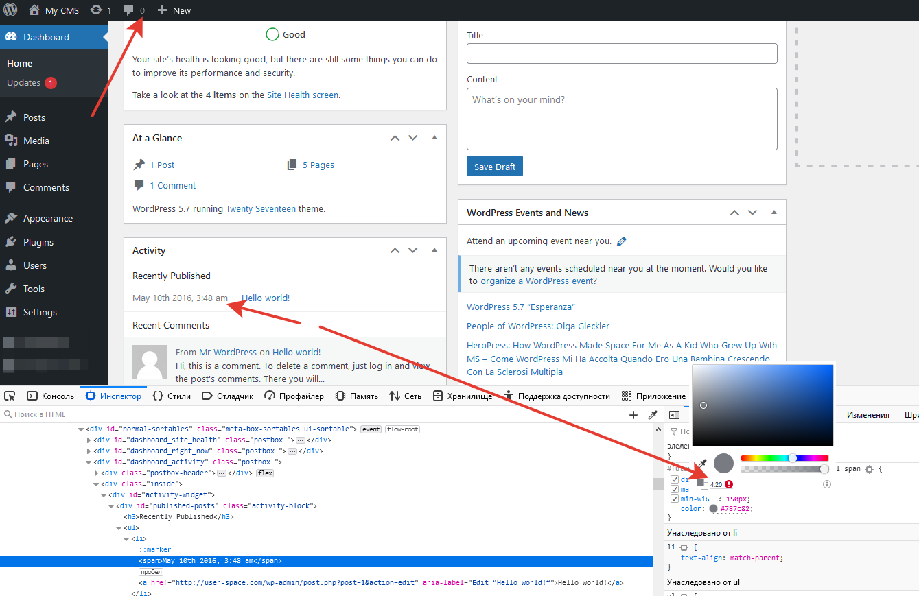The width and height of the screenshot is (919, 596).
Task: Click the event badge on normal-sortables node
Action: coord(371,429)
